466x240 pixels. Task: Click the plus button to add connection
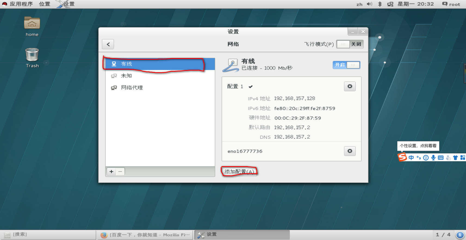pyautogui.click(x=111, y=171)
